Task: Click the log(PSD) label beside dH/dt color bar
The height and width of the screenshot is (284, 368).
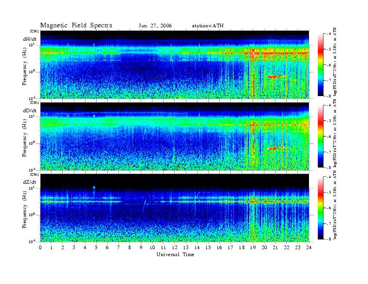Action: (335, 62)
